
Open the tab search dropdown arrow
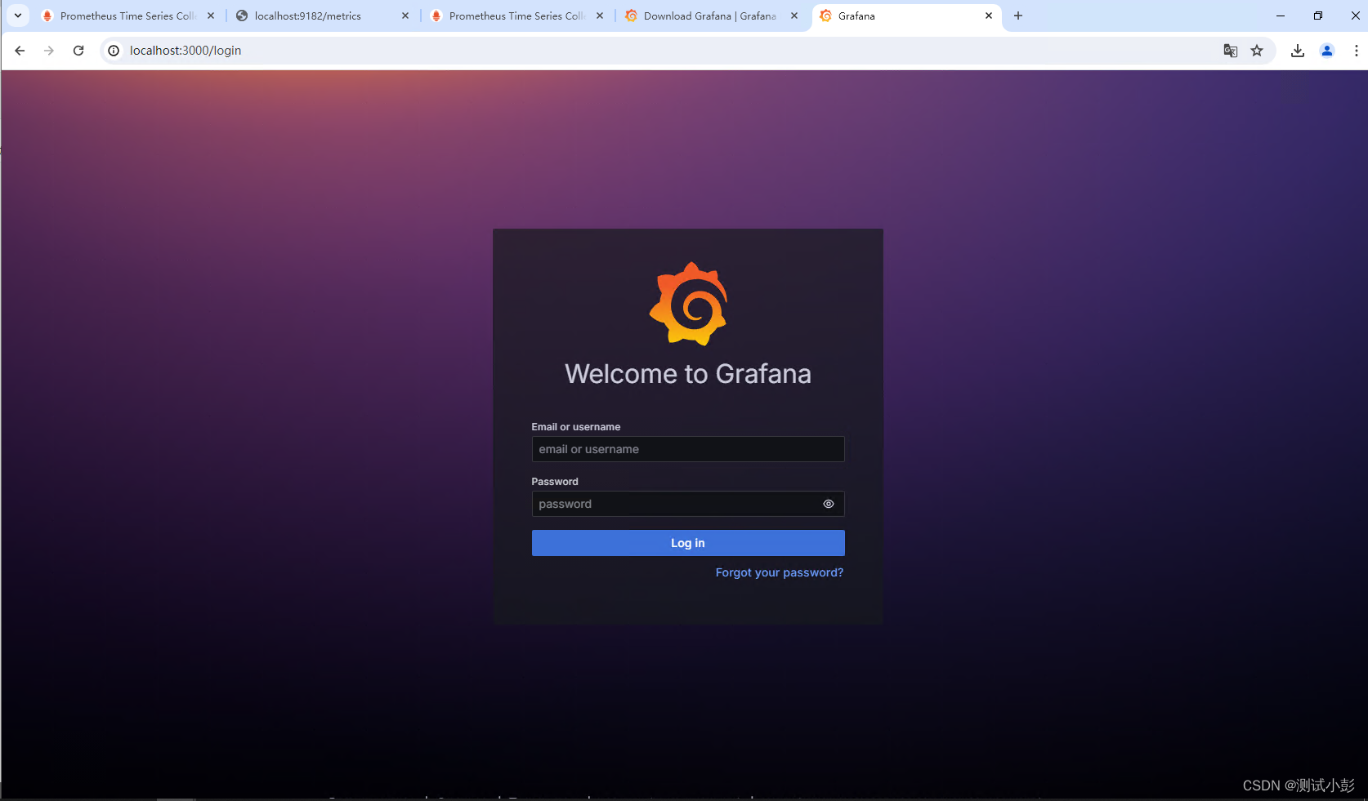tap(18, 16)
